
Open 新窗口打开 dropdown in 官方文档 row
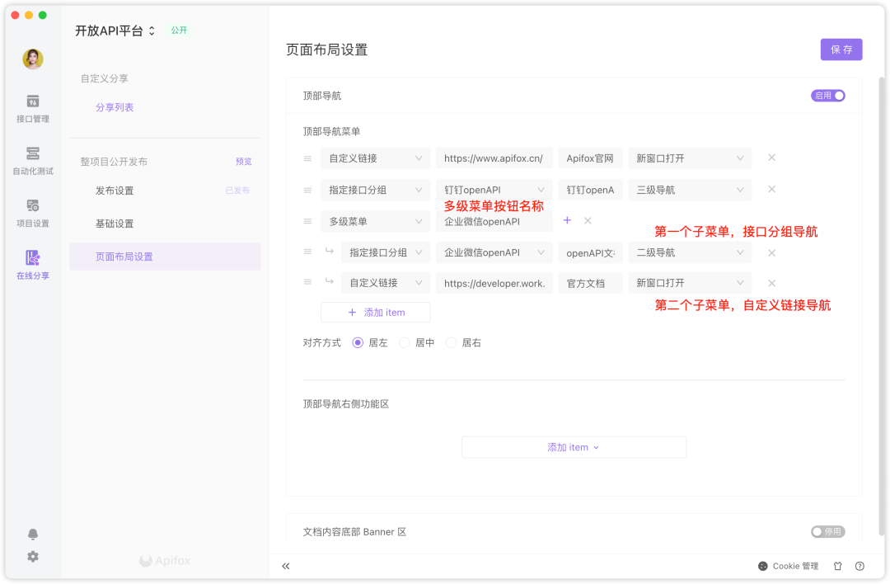690,283
